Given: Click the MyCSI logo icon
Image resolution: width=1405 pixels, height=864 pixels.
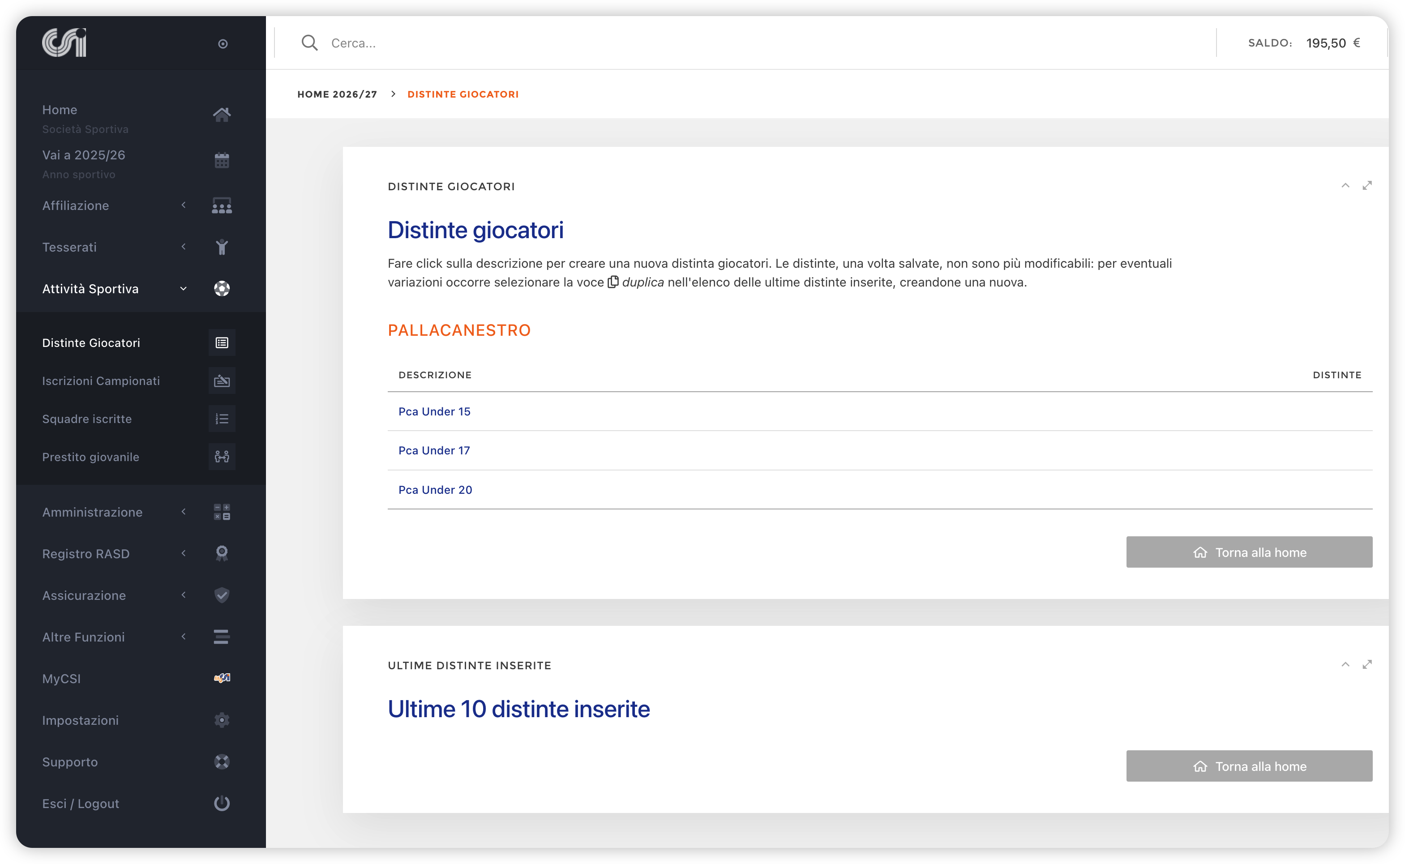Looking at the screenshot, I should (x=222, y=678).
